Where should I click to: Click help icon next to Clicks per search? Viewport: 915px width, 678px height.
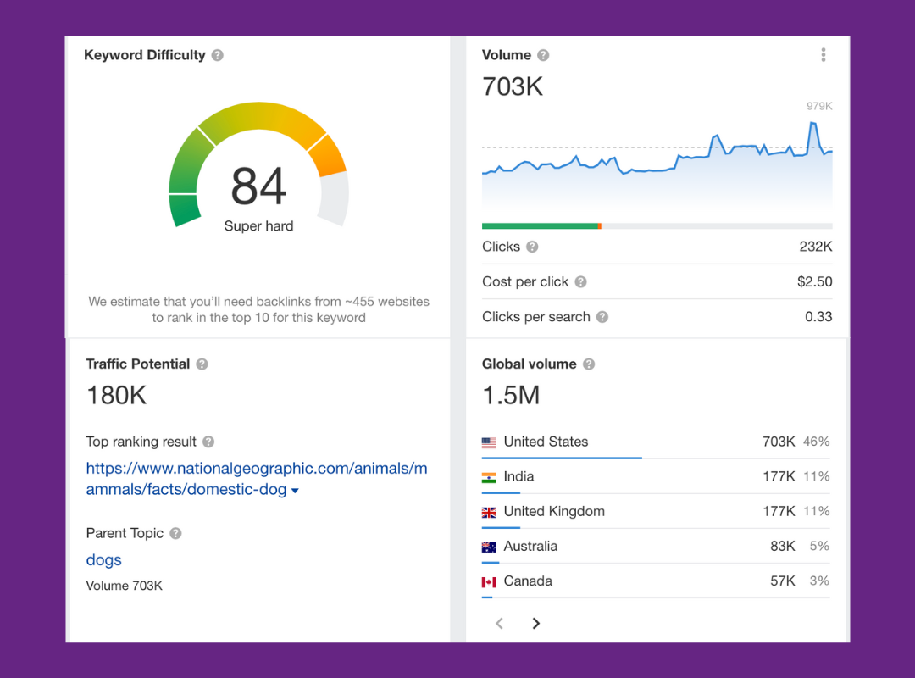[602, 317]
